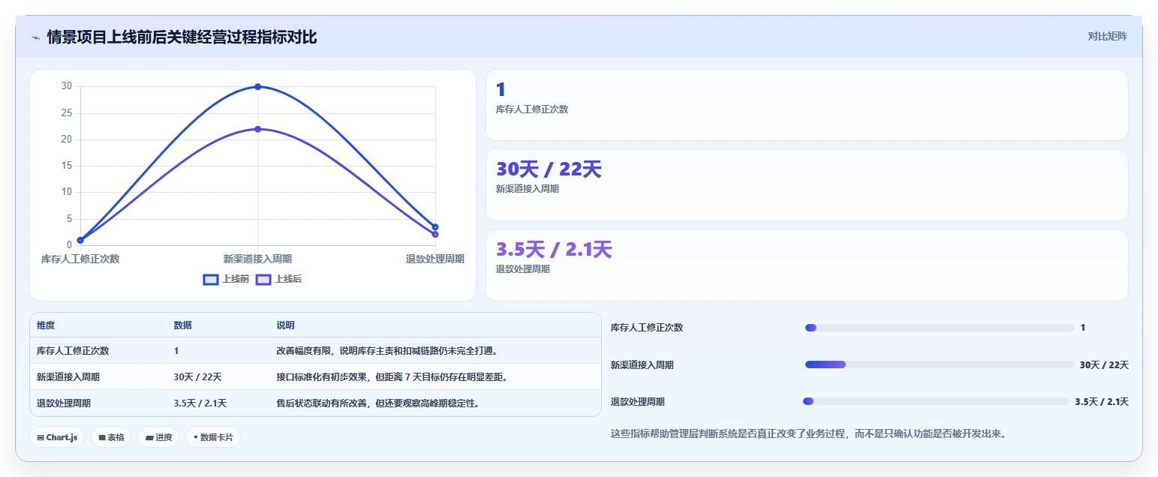Click y-axis tick label 30
The width and height of the screenshot is (1158, 477).
coord(67,86)
